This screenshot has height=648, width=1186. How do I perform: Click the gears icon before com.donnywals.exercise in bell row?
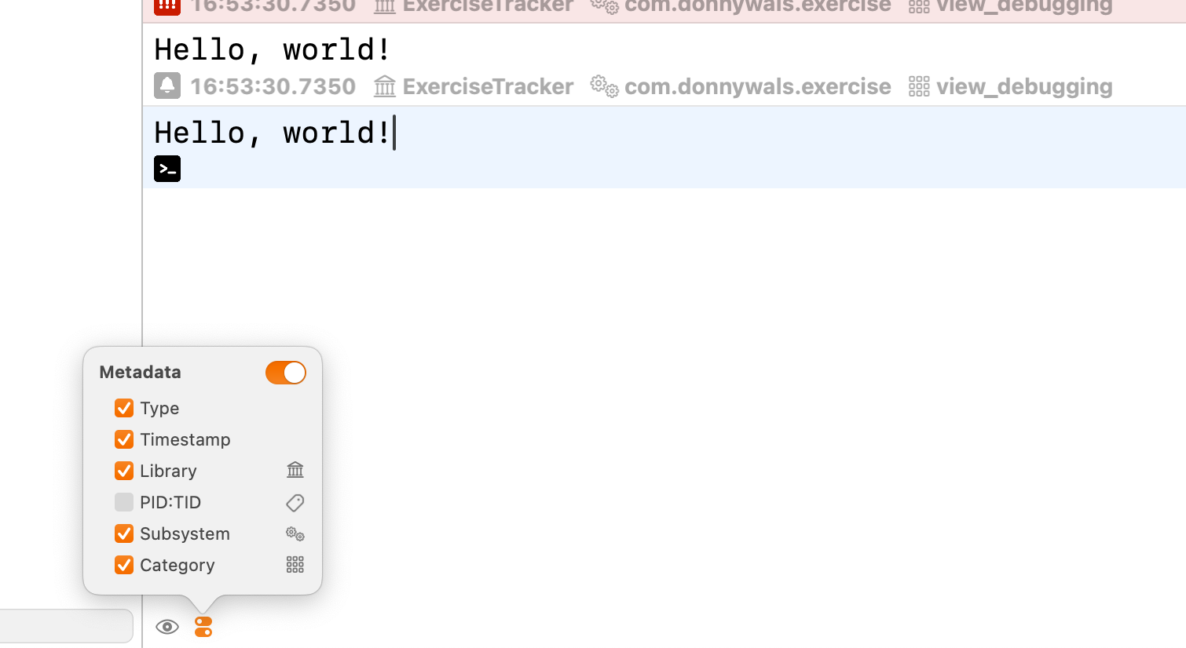point(605,86)
